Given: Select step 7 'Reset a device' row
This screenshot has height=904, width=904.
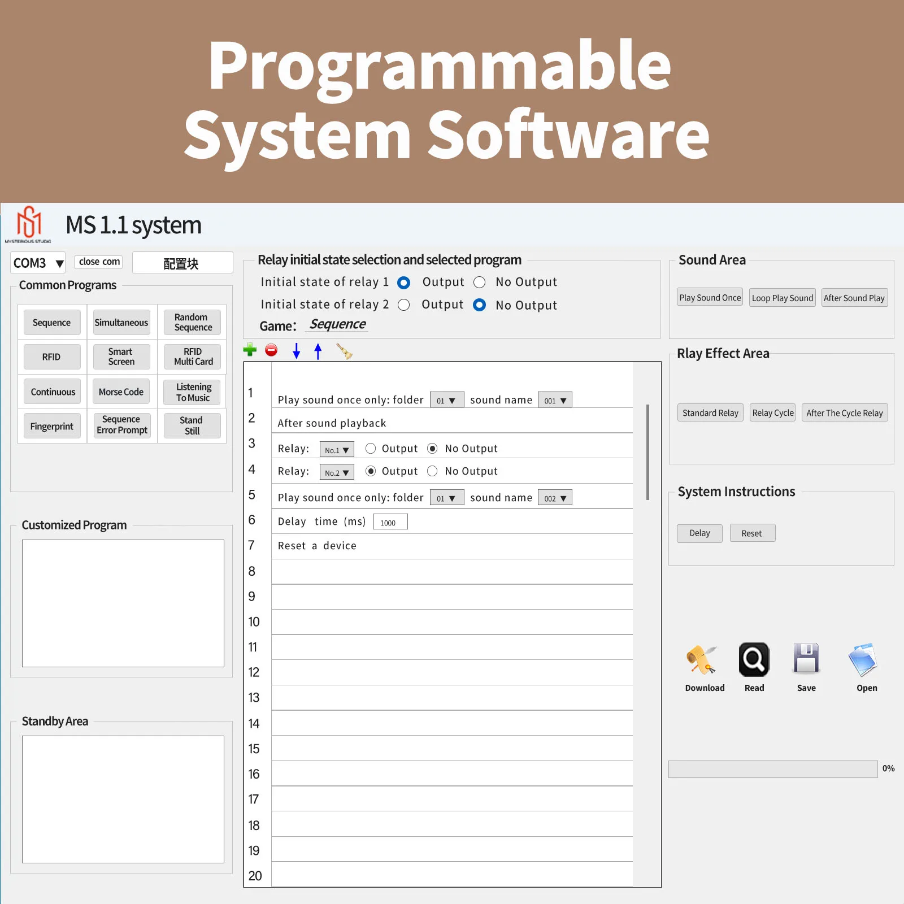Looking at the screenshot, I should point(452,547).
